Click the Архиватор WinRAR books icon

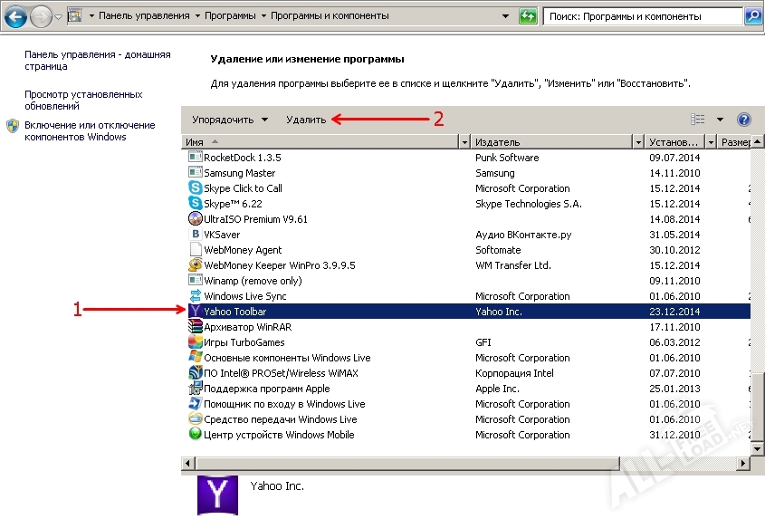pyautogui.click(x=196, y=327)
